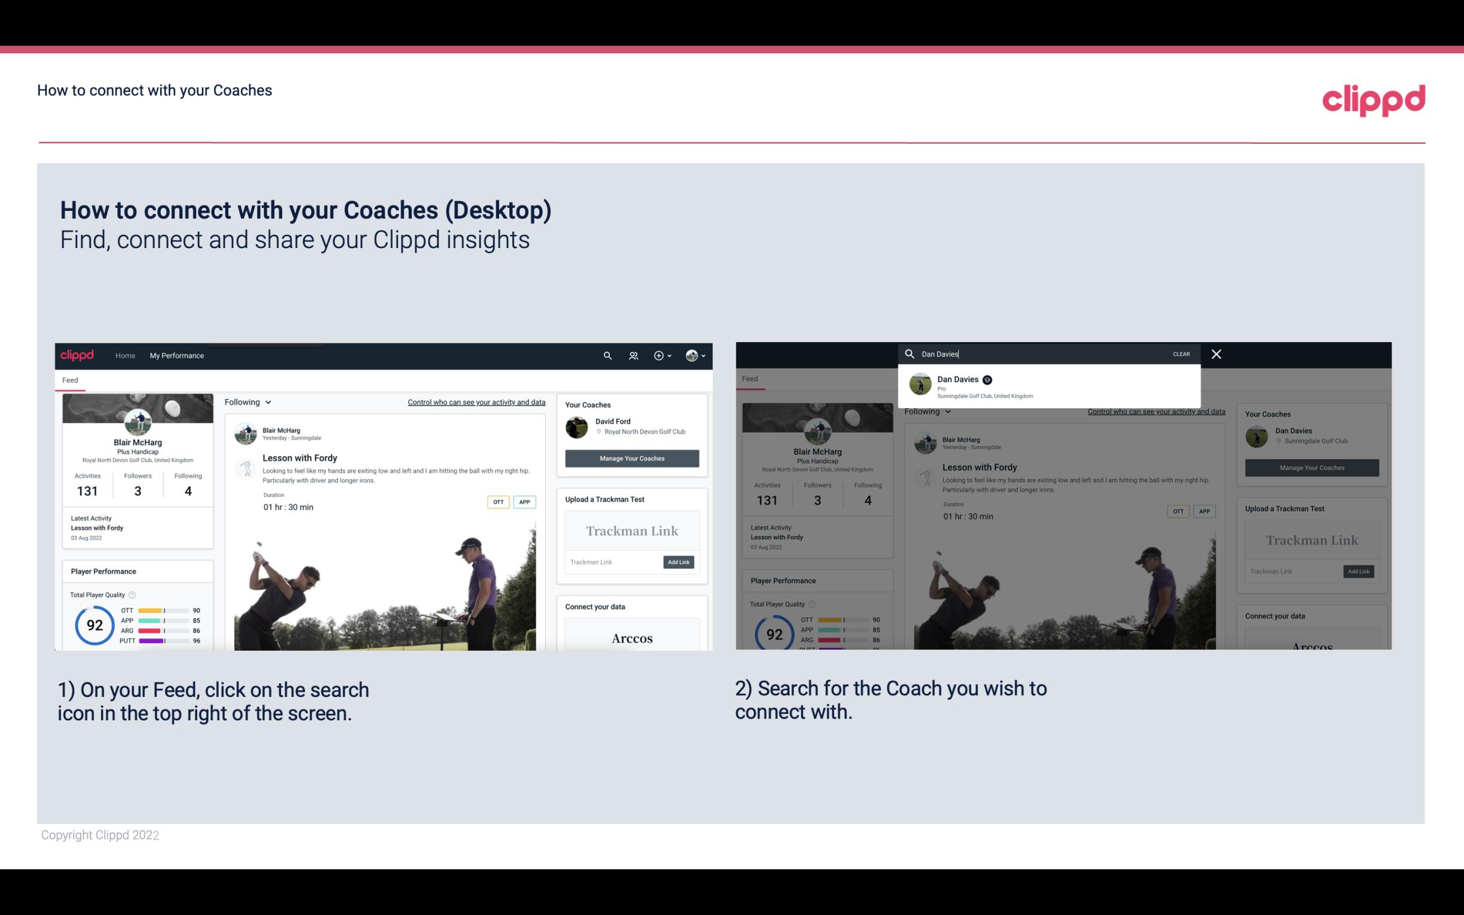Click the Clippd search icon top right
The width and height of the screenshot is (1464, 915).
coord(606,355)
